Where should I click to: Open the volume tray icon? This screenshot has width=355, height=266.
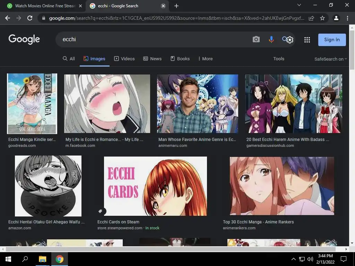click(x=310, y=259)
